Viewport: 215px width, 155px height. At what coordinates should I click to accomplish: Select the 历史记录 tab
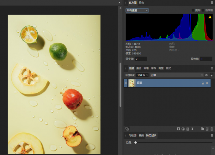151,135
